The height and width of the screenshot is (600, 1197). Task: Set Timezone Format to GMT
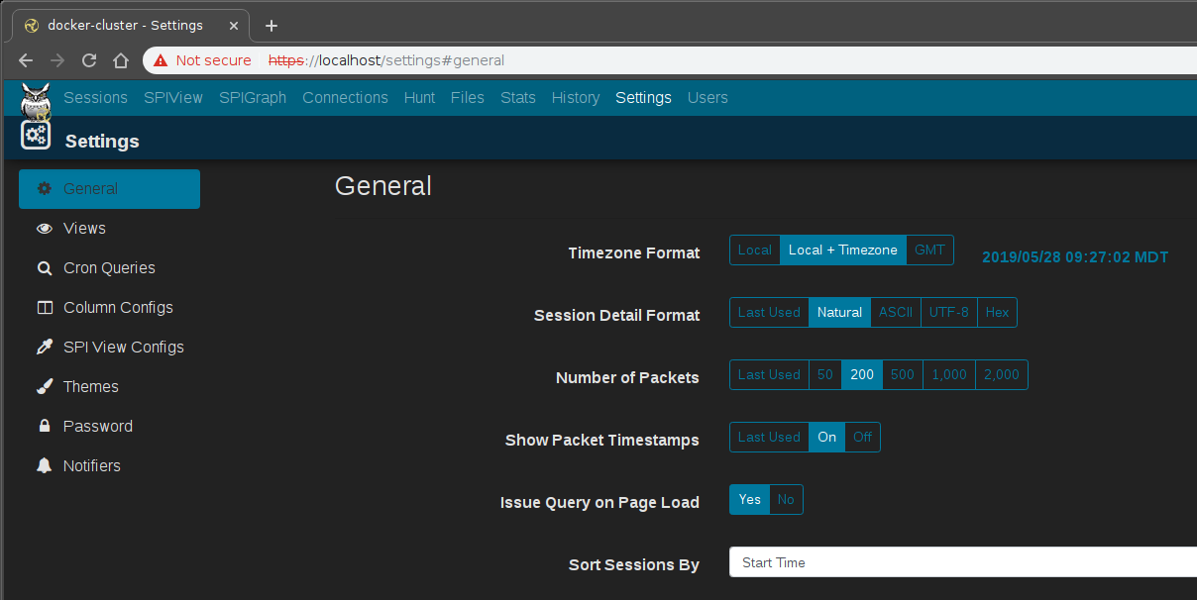point(929,250)
